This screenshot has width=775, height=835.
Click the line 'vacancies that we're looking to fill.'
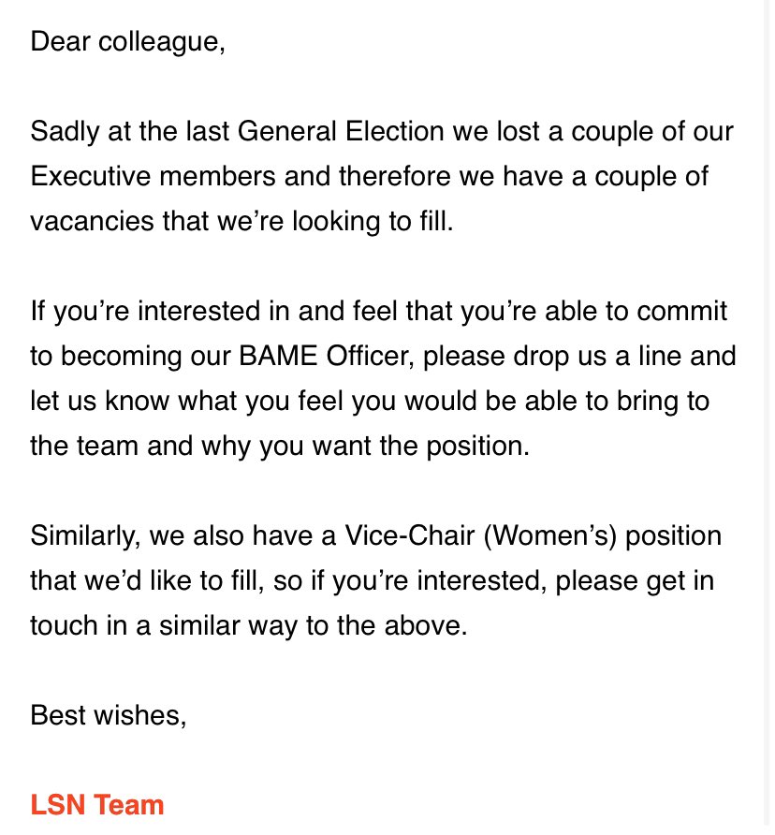coord(241,222)
